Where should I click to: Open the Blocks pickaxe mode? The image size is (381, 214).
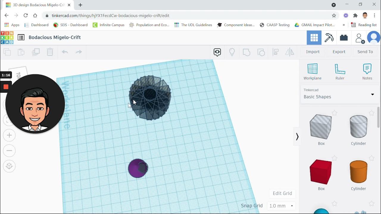coord(329,38)
